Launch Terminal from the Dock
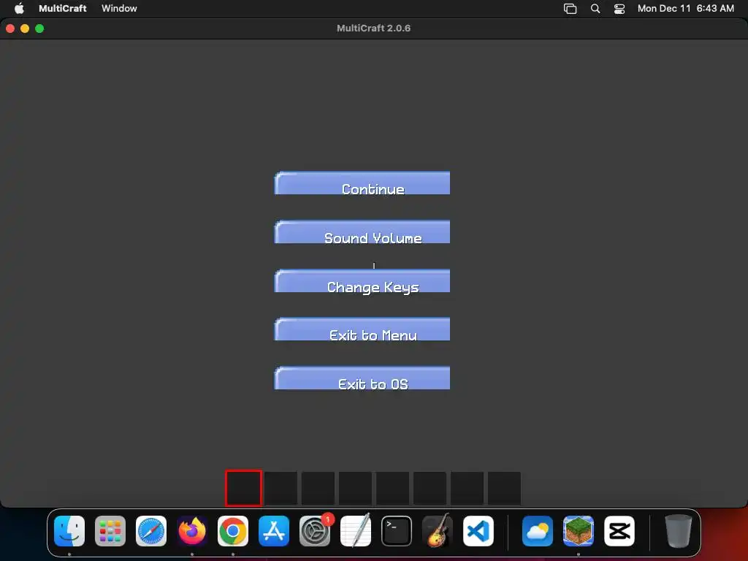This screenshot has width=748, height=561. tap(397, 531)
